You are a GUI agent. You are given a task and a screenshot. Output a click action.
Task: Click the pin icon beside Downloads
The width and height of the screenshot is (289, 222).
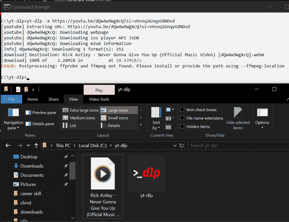coord(66,166)
